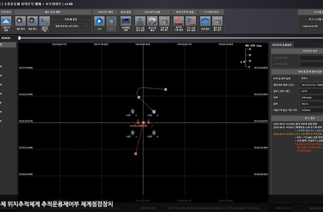The image size is (323, 212).
Task: Open the receive signal buoy settings icon
Action: tap(191, 21)
